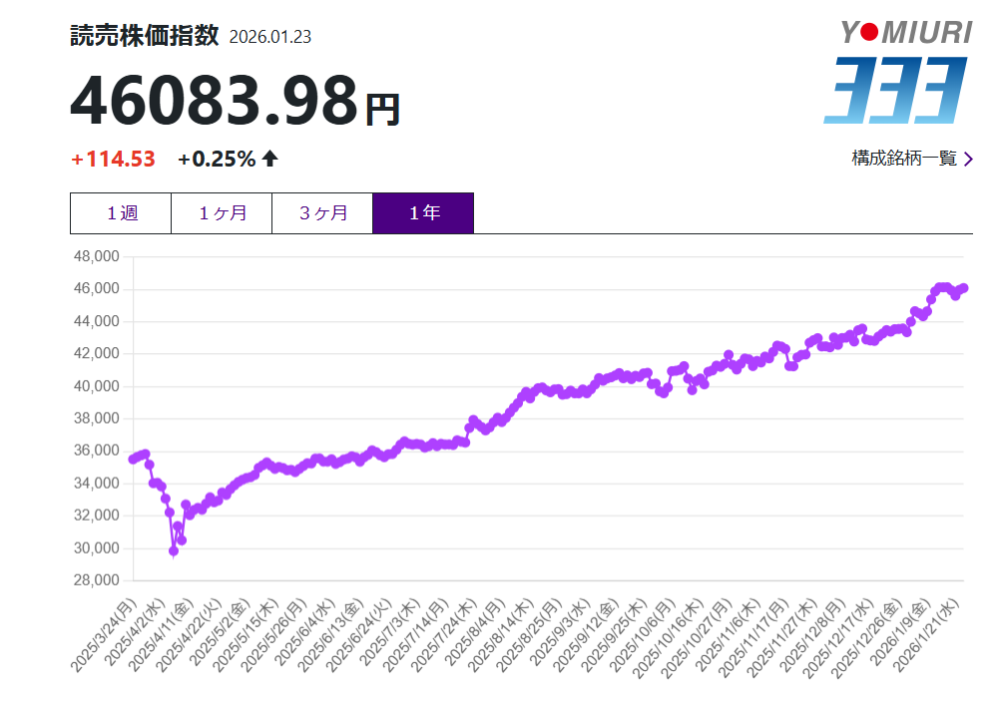Viewport: 998px width, 703px height.
Task: Click the 28,000 y-axis label
Action: [x=97, y=580]
